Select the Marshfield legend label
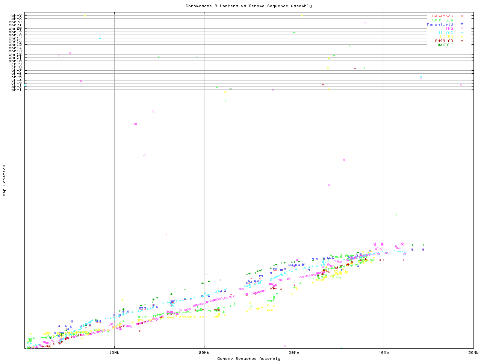Image resolution: width=481 pixels, height=361 pixels. (x=440, y=24)
